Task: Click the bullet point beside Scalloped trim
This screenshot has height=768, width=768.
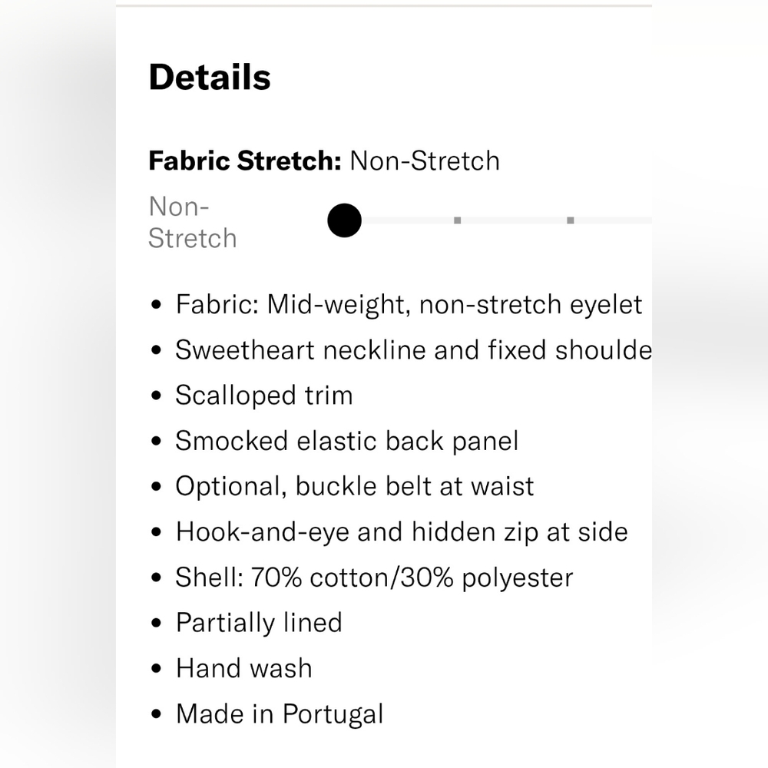Action: [x=157, y=396]
